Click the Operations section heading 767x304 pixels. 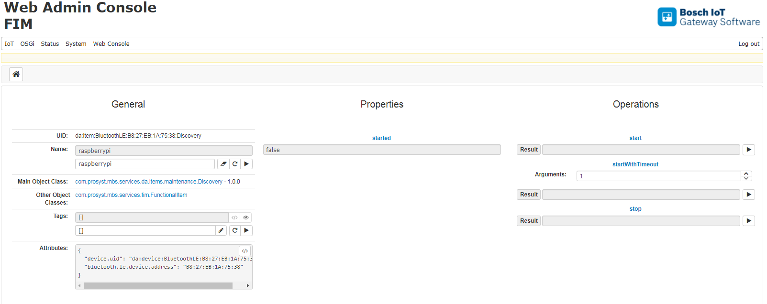636,104
